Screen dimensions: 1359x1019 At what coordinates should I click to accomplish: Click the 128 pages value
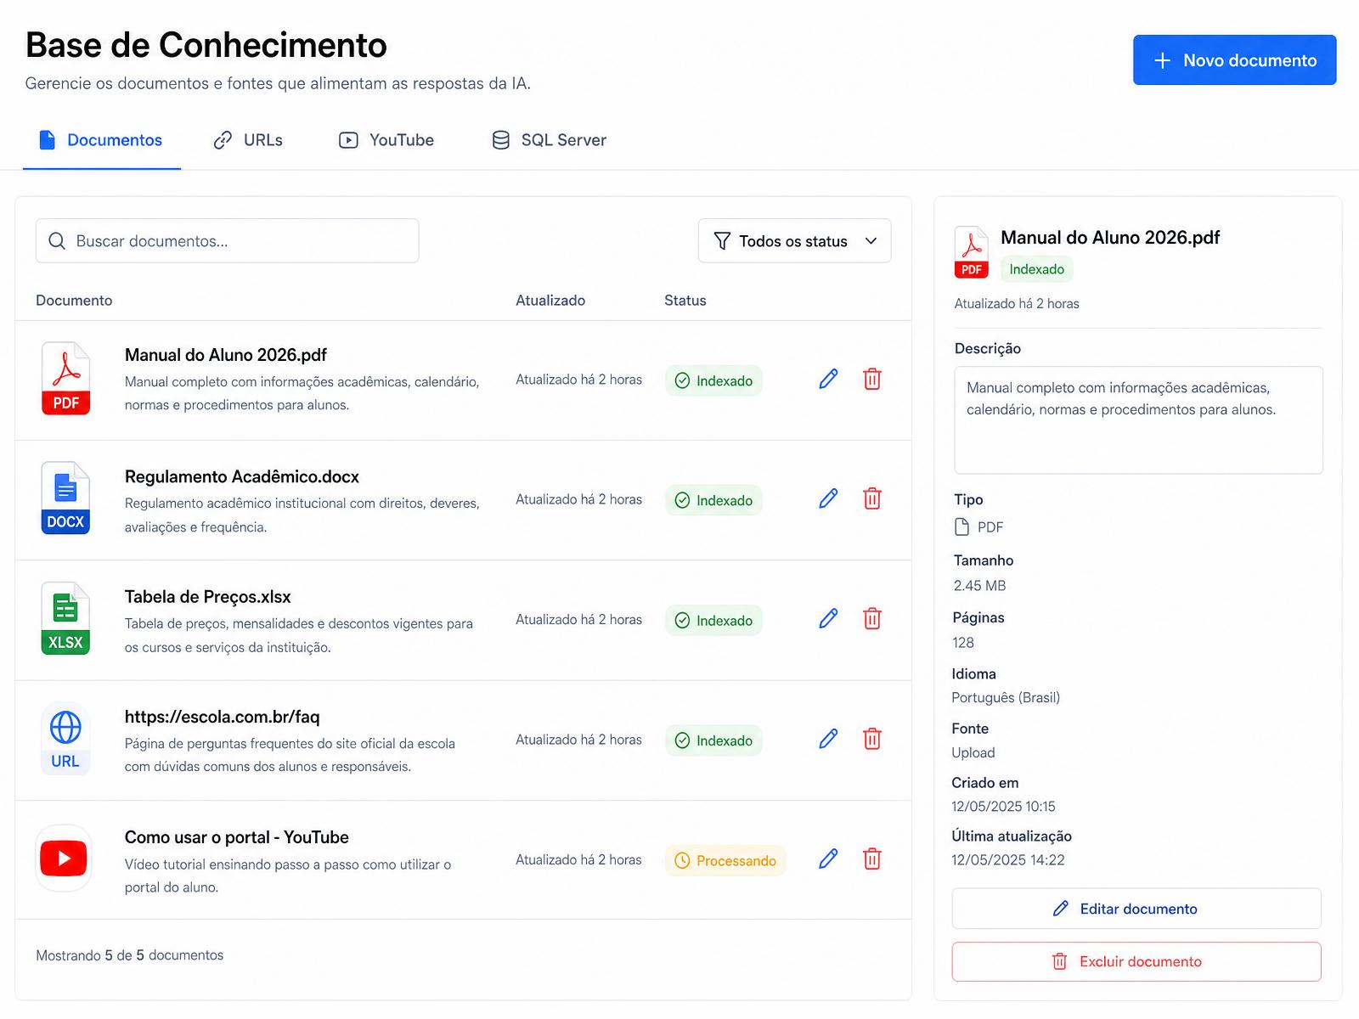963,643
